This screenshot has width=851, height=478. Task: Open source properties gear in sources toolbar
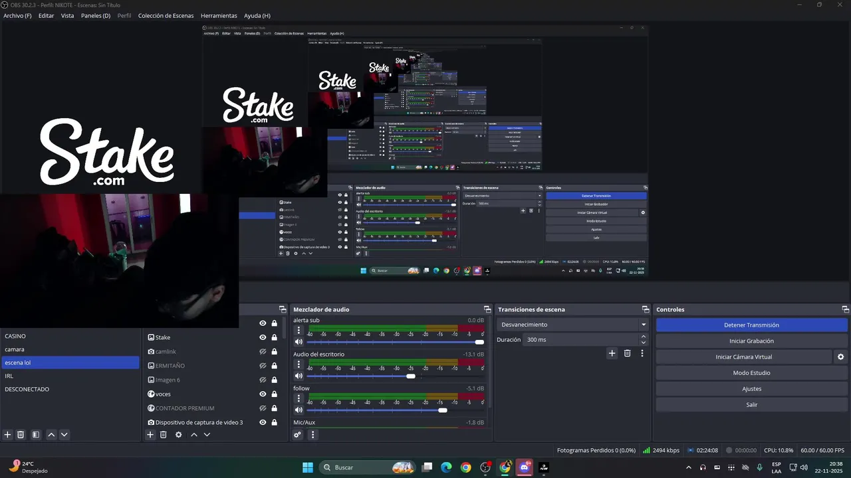pyautogui.click(x=178, y=435)
